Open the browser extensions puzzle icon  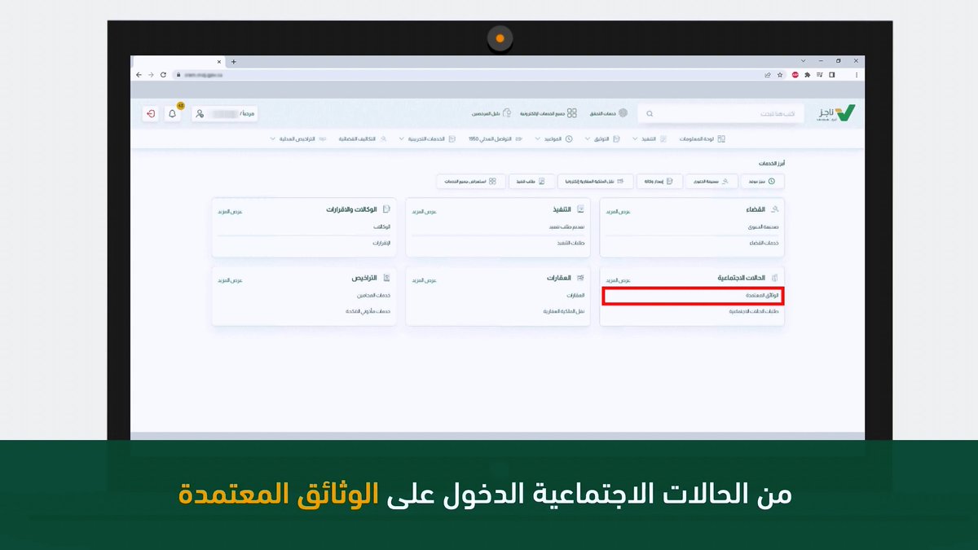[x=807, y=74]
